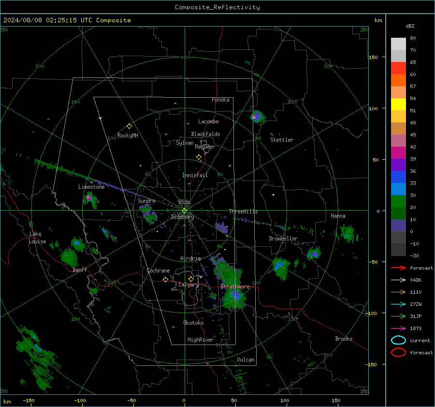Click the red forecast ellipse in legend
The image size is (435, 407).
[398, 352]
